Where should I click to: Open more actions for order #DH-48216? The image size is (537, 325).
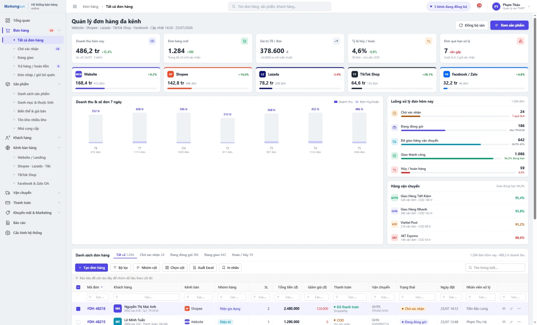519,309
